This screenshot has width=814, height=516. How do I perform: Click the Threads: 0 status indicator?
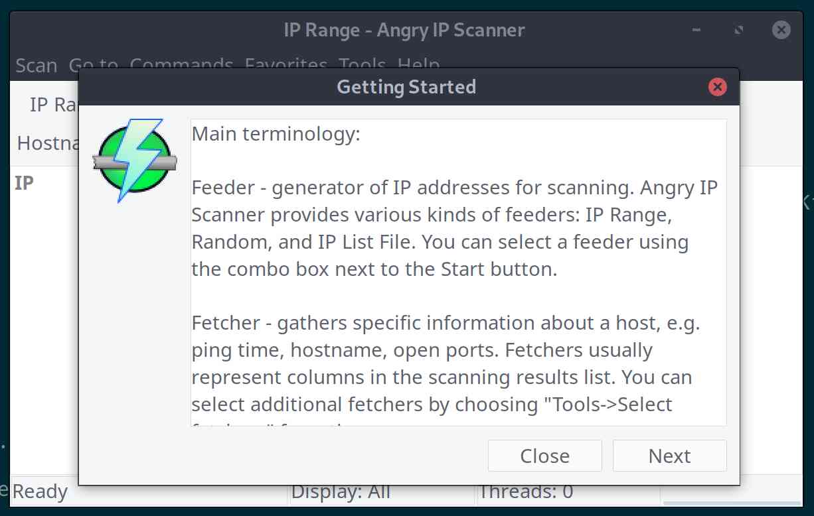coord(526,491)
